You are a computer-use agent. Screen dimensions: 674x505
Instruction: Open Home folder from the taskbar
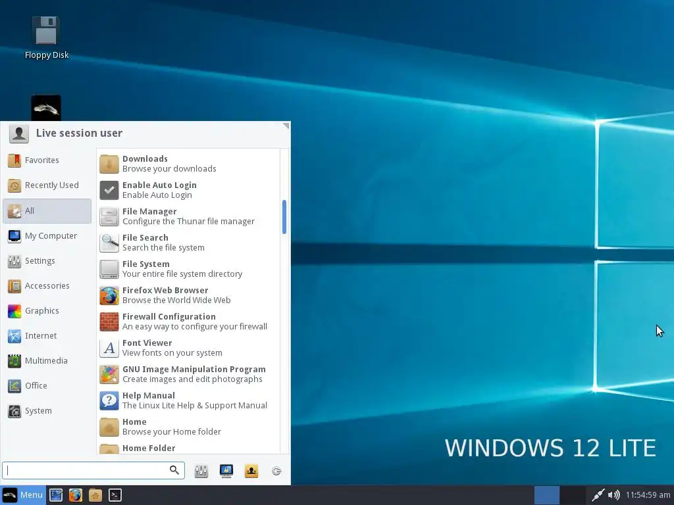95,495
